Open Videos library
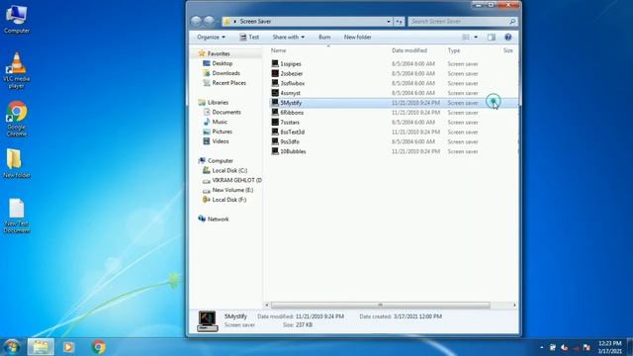Image resolution: width=633 pixels, height=356 pixels. [x=221, y=141]
